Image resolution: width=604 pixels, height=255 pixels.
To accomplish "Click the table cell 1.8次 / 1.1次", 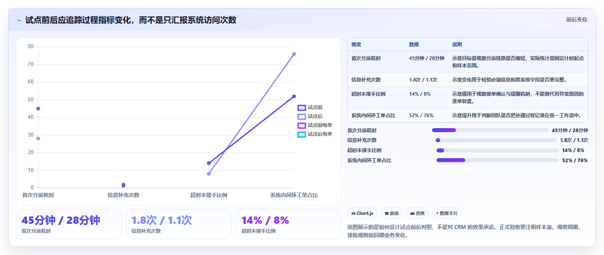I will tap(423, 80).
